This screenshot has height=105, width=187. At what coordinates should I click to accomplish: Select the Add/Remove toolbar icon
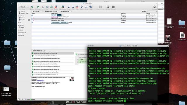63,7
